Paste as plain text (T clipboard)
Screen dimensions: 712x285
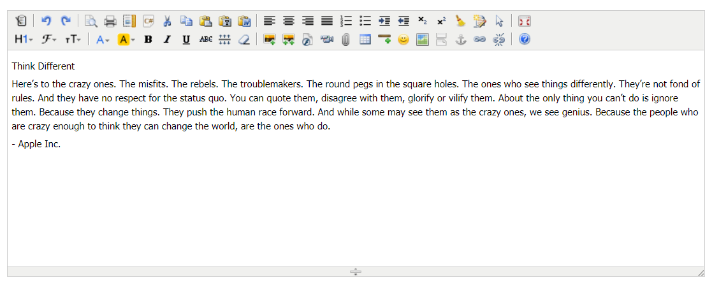[225, 21]
